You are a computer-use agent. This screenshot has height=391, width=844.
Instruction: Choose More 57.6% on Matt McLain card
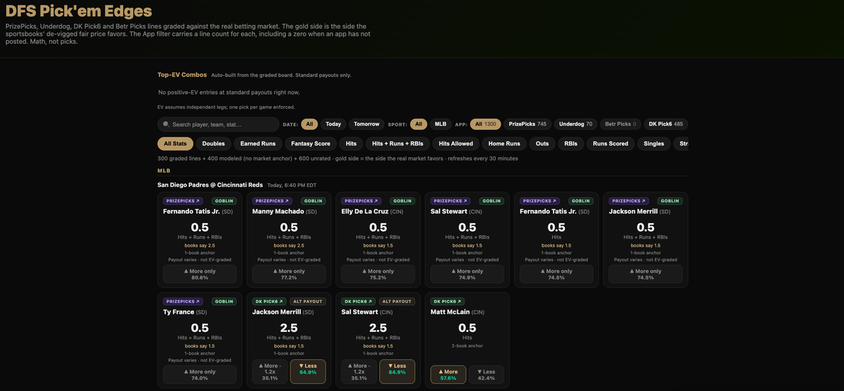[x=448, y=375]
